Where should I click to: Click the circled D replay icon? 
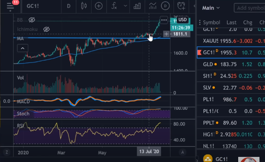click(x=165, y=6)
